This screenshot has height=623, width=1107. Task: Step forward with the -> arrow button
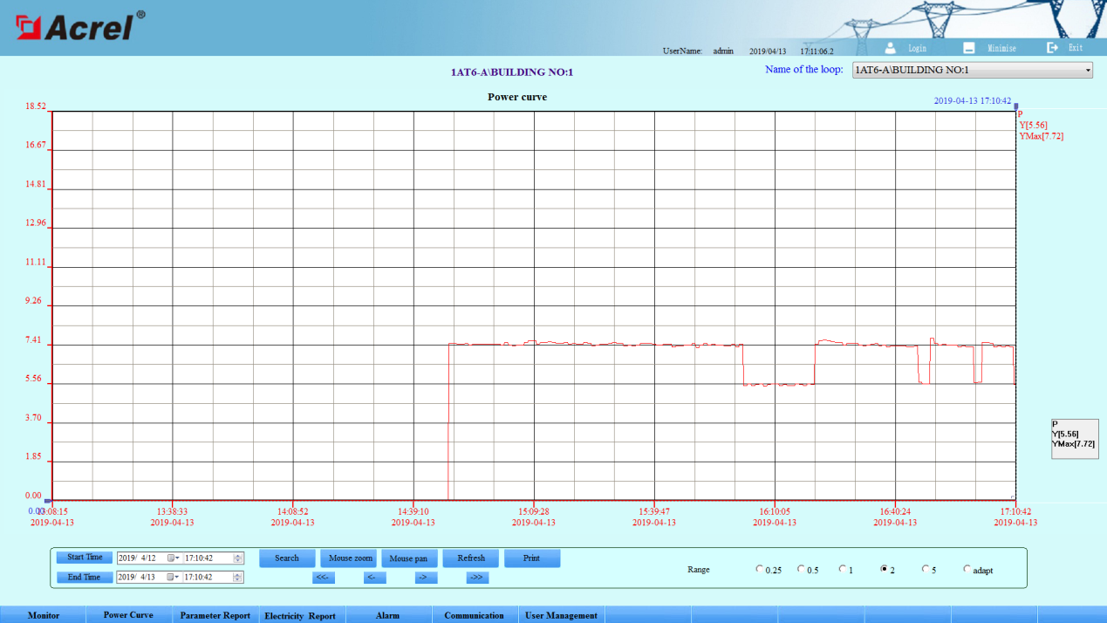(x=426, y=578)
